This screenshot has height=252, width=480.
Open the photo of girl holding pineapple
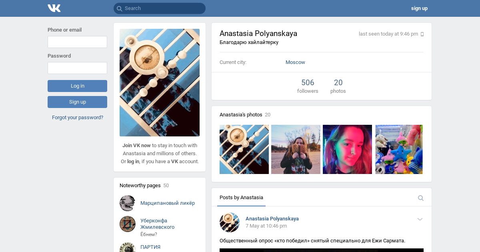click(296, 150)
